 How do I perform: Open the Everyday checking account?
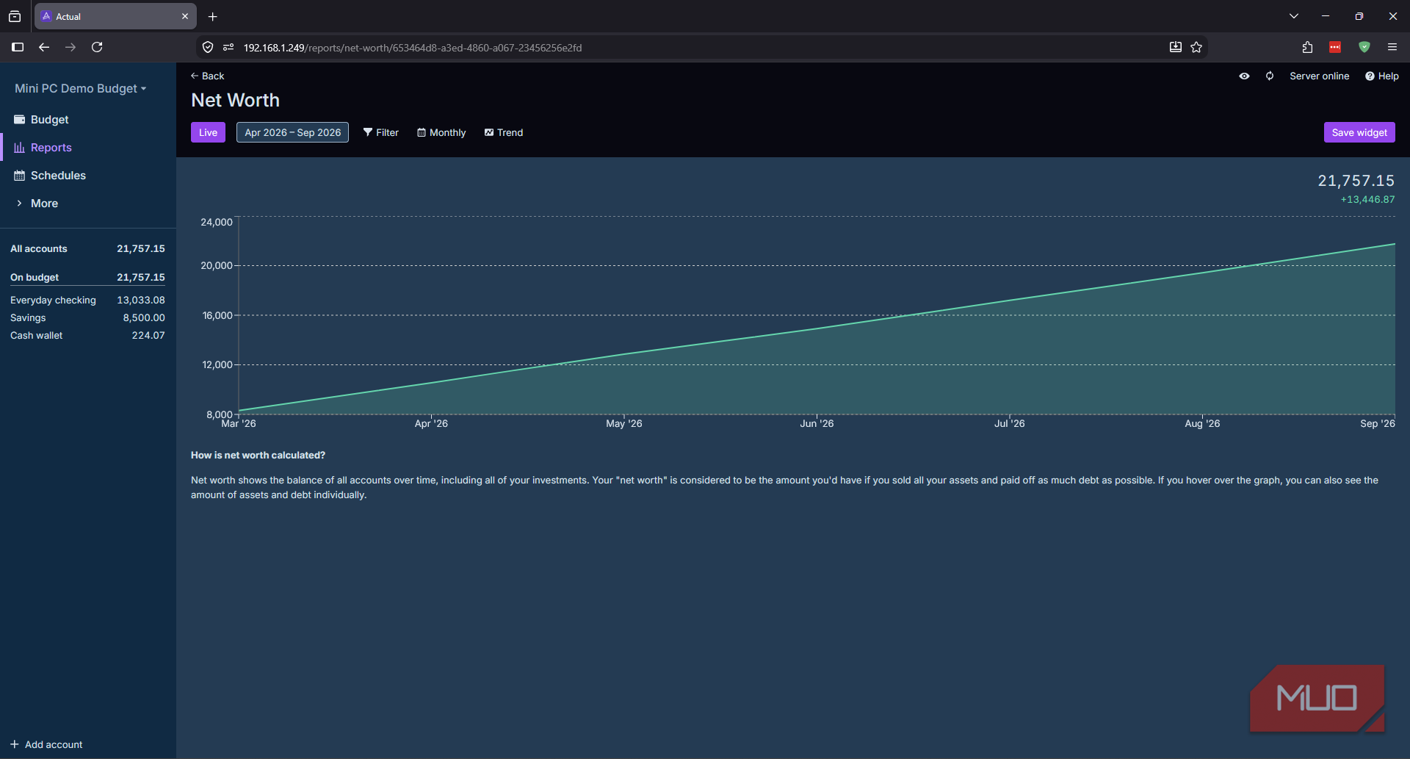(x=88, y=300)
